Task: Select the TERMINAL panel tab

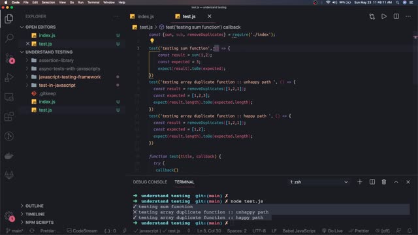Action: tap(184, 182)
